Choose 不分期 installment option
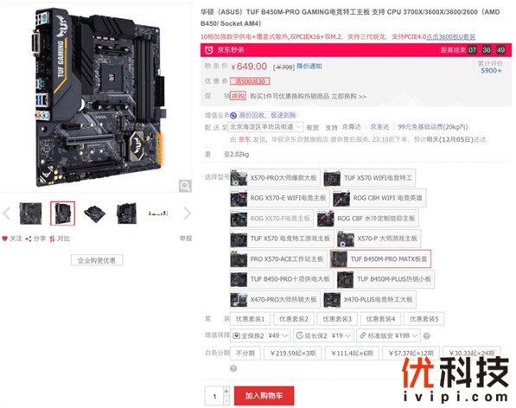The image size is (516, 408). pos(245,354)
